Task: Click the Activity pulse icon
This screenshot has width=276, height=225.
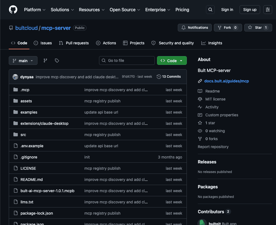Action: coord(200,107)
